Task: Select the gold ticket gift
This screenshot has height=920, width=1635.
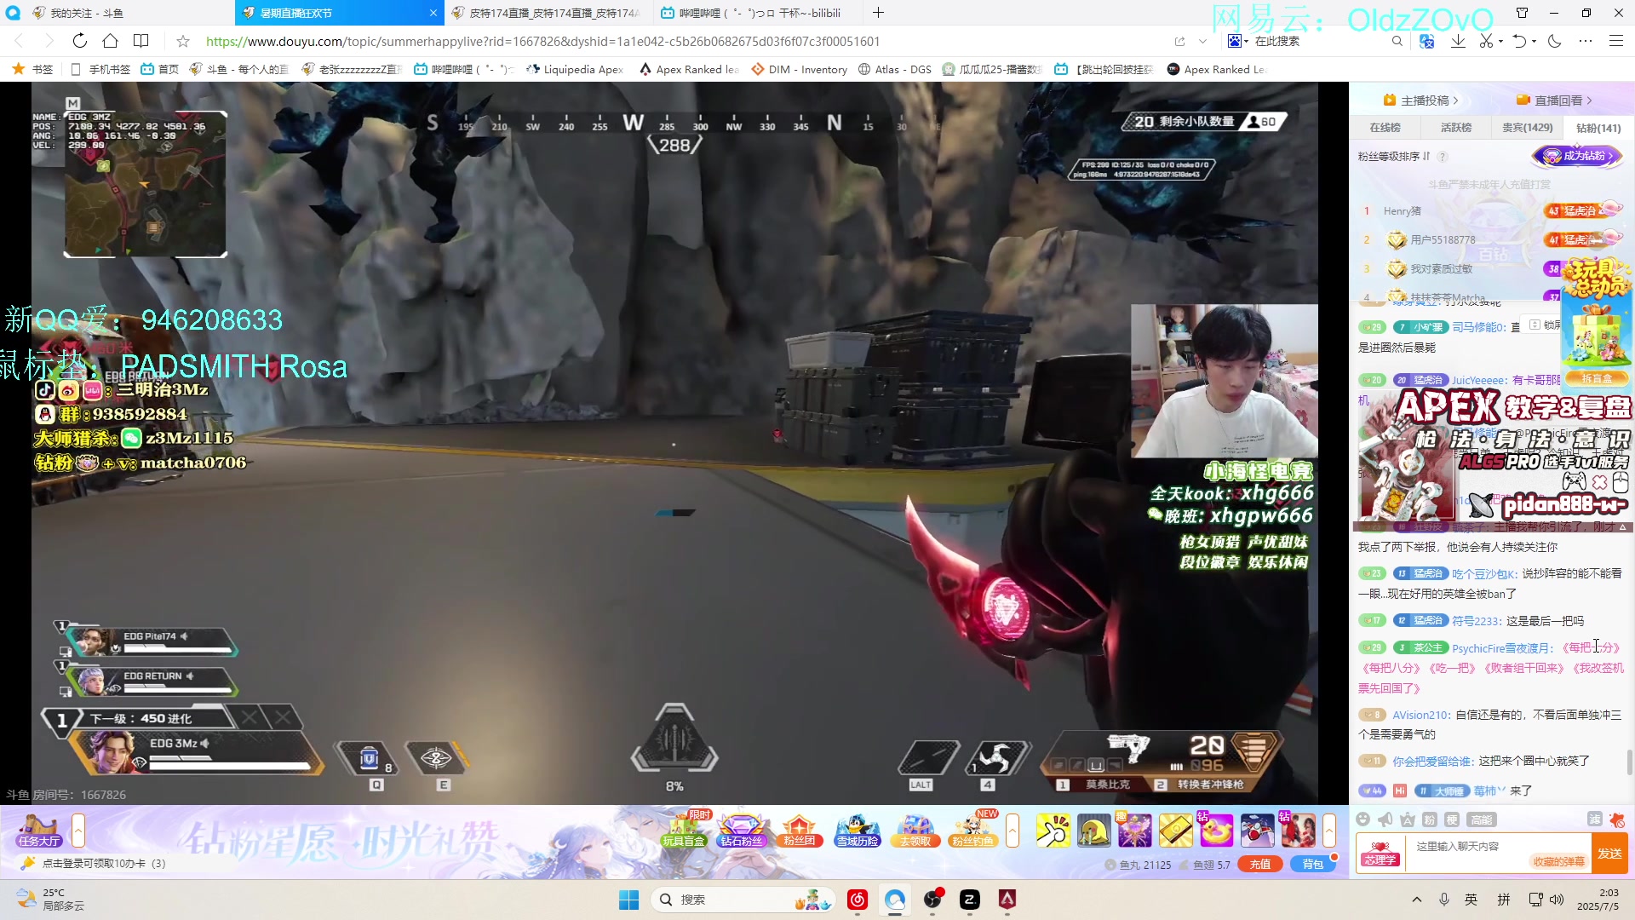Action: [x=1176, y=831]
